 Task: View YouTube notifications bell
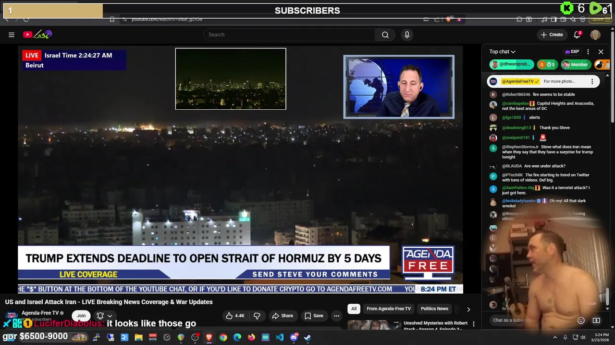pyautogui.click(x=578, y=34)
